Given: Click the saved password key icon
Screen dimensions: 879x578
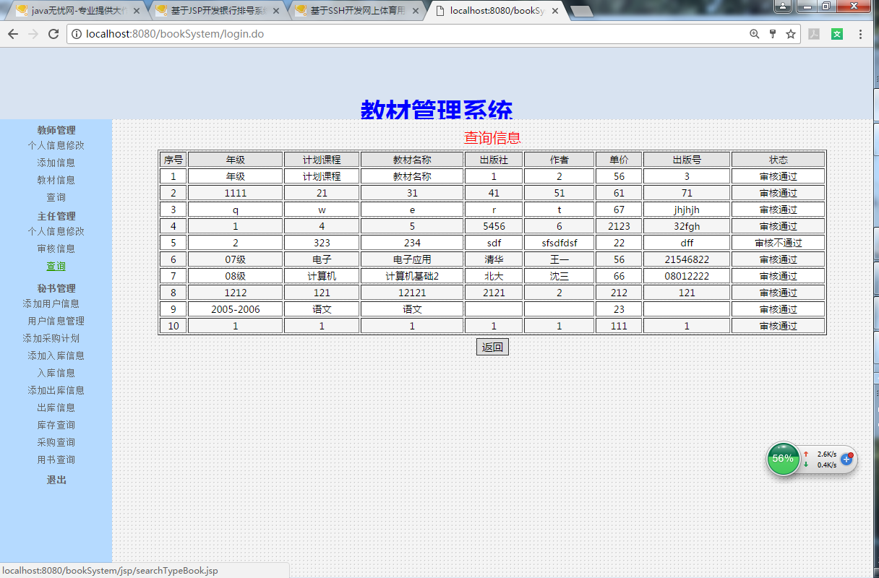Looking at the screenshot, I should 773,34.
